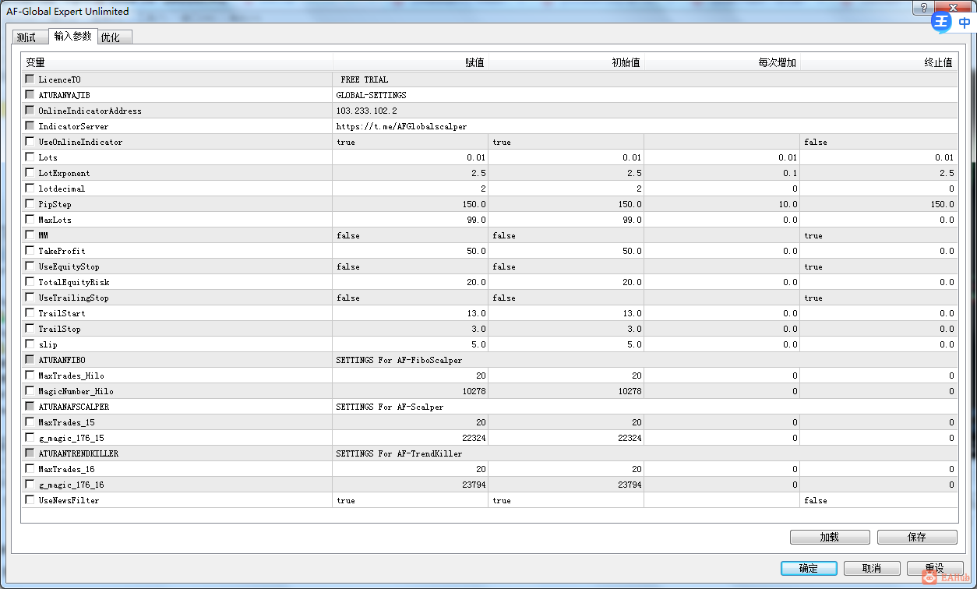Image resolution: width=977 pixels, height=589 pixels.
Task: Check the slip parameter checkbox
Action: (x=30, y=344)
